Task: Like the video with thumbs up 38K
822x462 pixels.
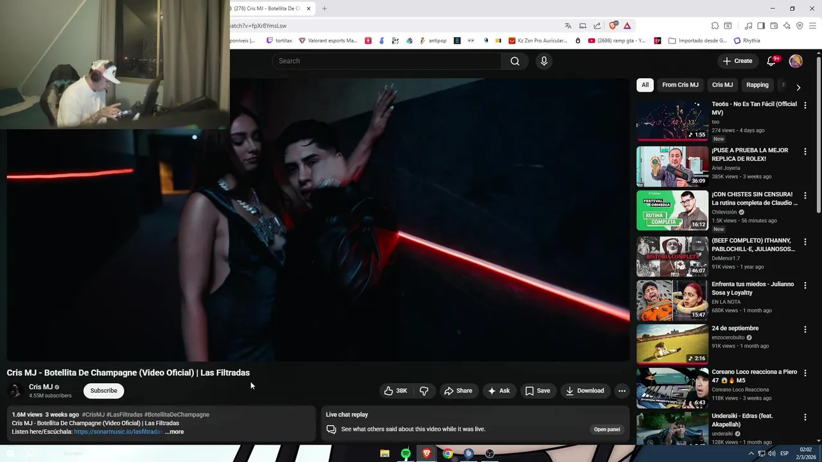Action: pos(396,391)
